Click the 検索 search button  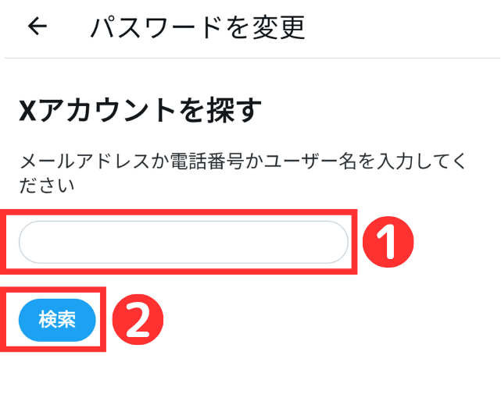57,320
